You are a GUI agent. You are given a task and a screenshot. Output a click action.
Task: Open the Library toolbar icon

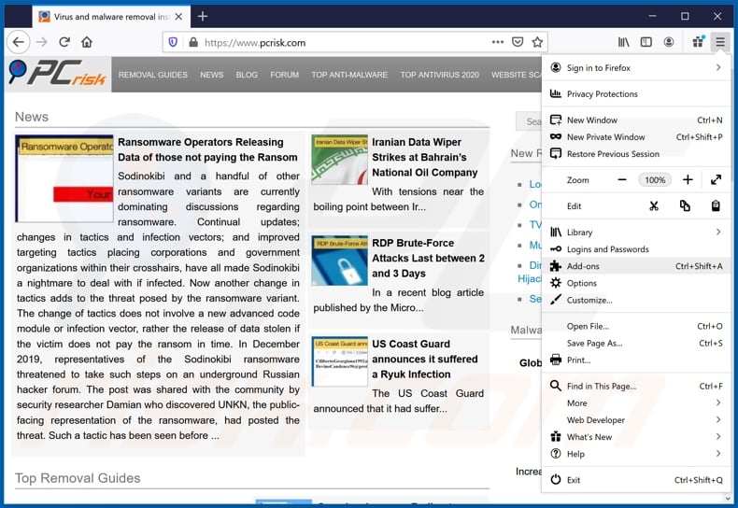tap(624, 42)
